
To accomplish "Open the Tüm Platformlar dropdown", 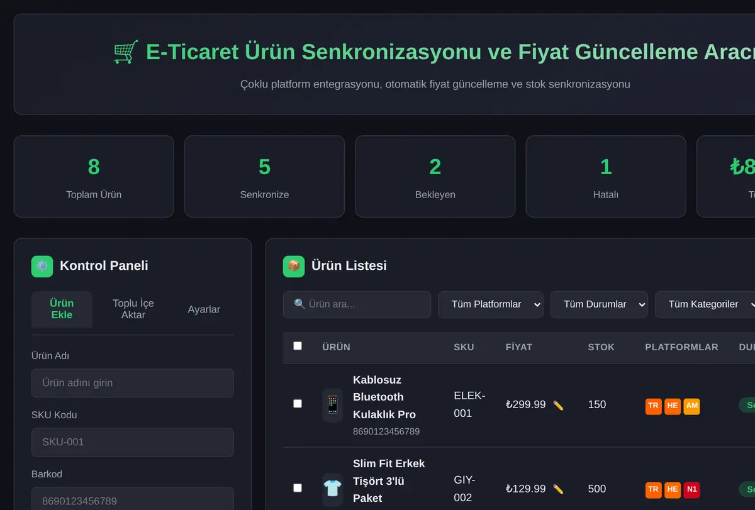I will point(491,304).
